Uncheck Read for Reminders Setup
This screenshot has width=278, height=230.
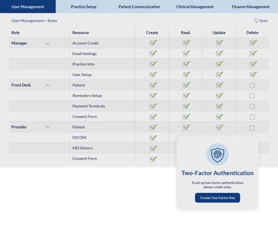click(186, 96)
